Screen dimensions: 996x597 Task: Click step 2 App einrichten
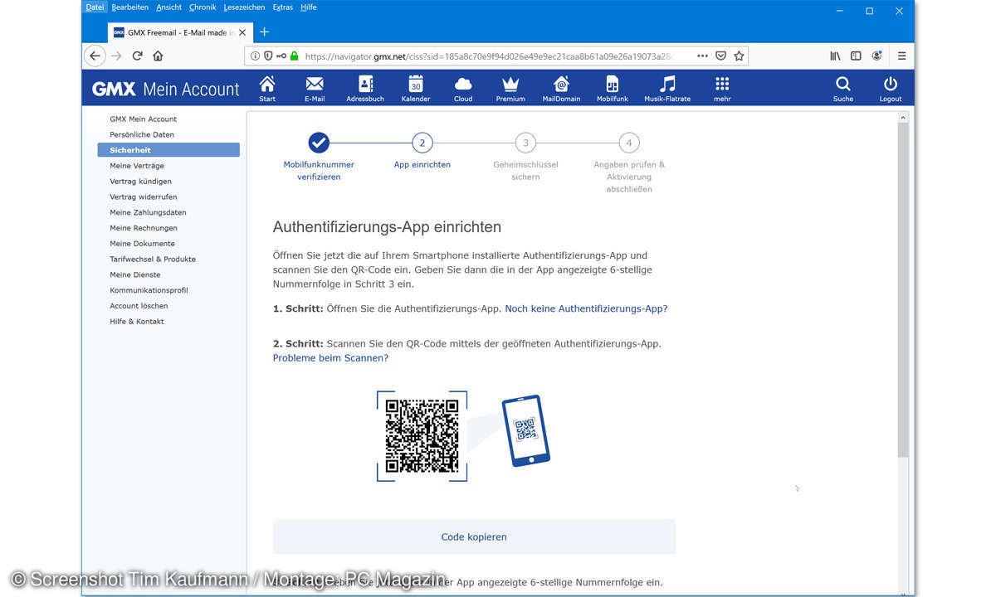click(422, 151)
